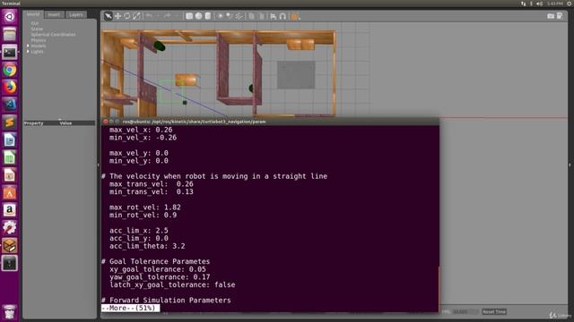Insert a cylinder shape from toolbar
The height and width of the screenshot is (322, 574).
coord(207,16)
